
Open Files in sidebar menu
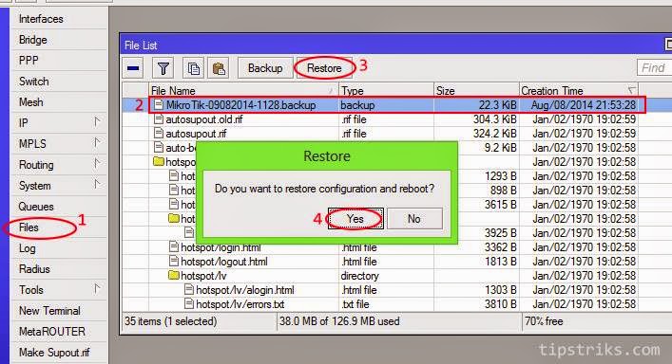29,227
